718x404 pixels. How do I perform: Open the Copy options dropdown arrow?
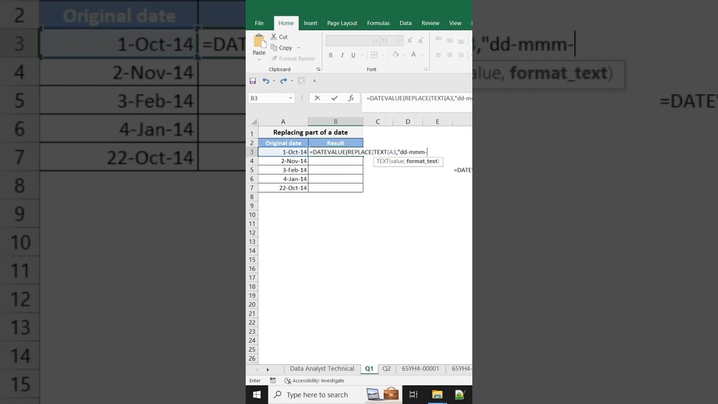pyautogui.click(x=298, y=48)
